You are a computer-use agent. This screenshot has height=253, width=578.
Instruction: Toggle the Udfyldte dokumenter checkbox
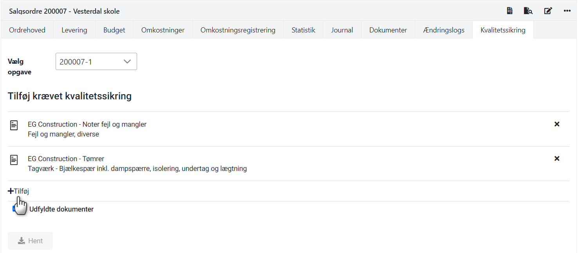pyautogui.click(x=15, y=209)
